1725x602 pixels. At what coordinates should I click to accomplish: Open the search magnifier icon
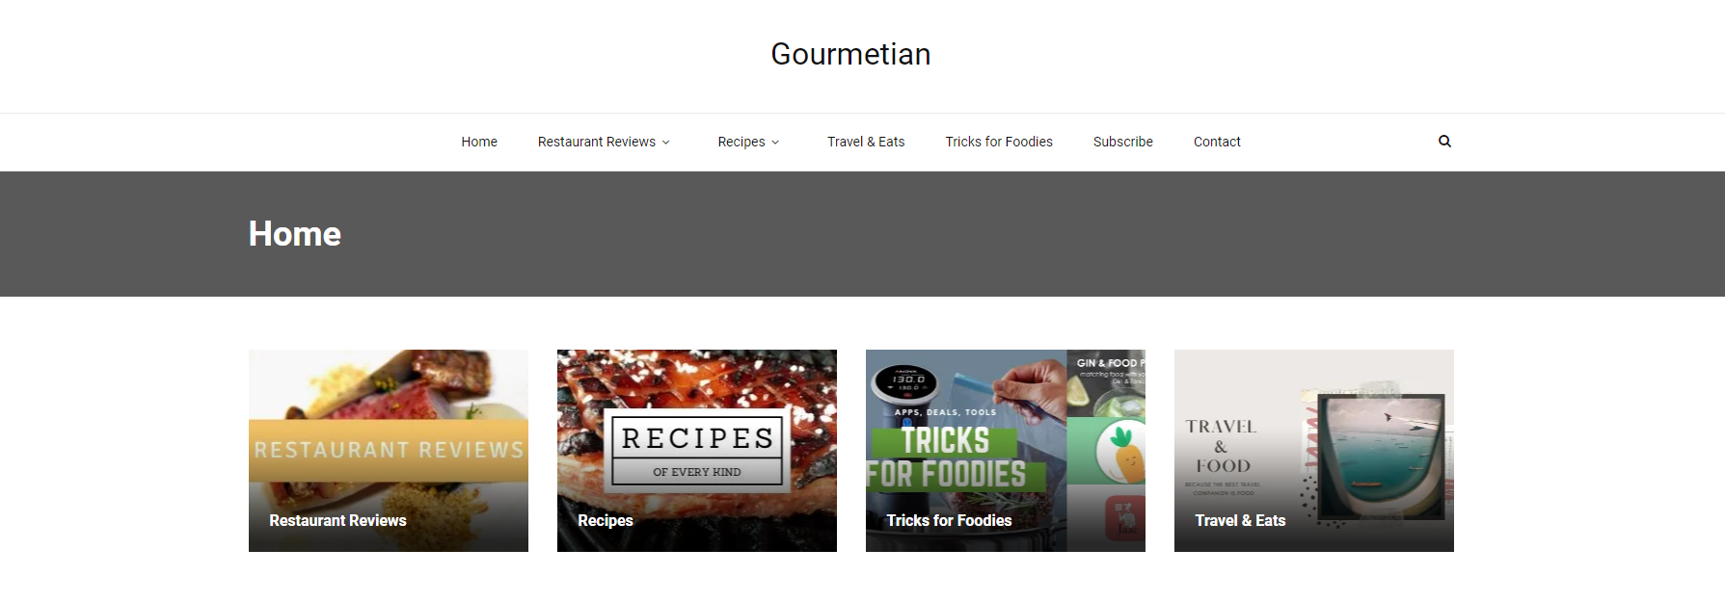pos(1444,141)
